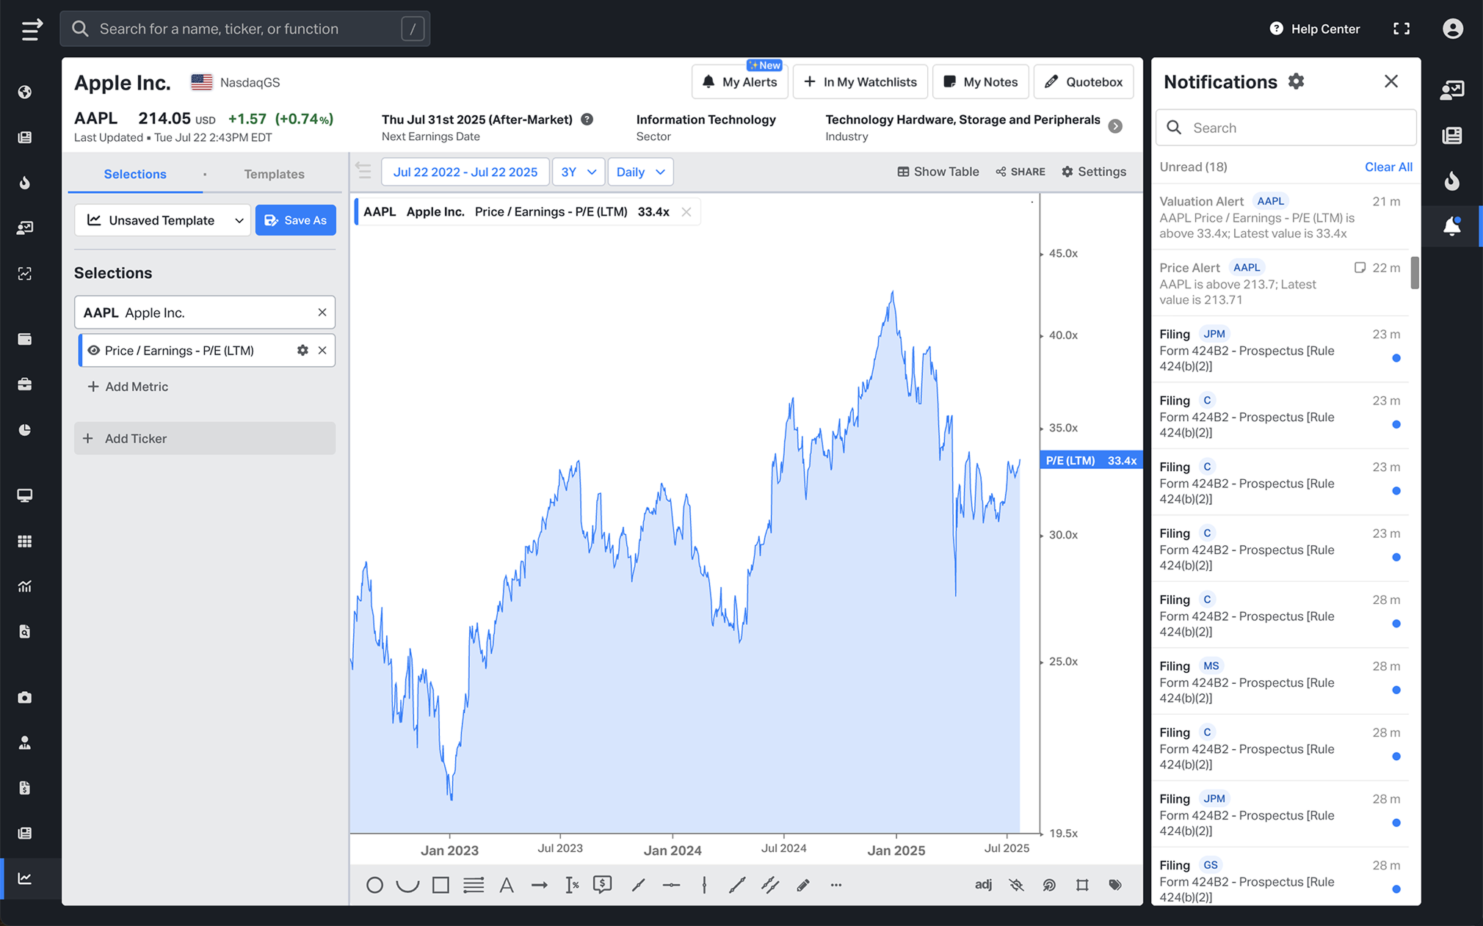The width and height of the screenshot is (1483, 926).
Task: Click the crop frame icon in chart toolbar
Action: click(x=1082, y=885)
